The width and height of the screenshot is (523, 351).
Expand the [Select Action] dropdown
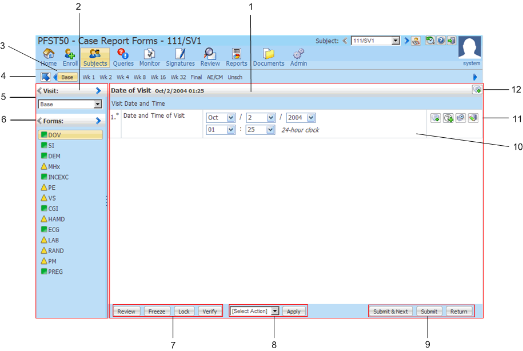click(254, 311)
